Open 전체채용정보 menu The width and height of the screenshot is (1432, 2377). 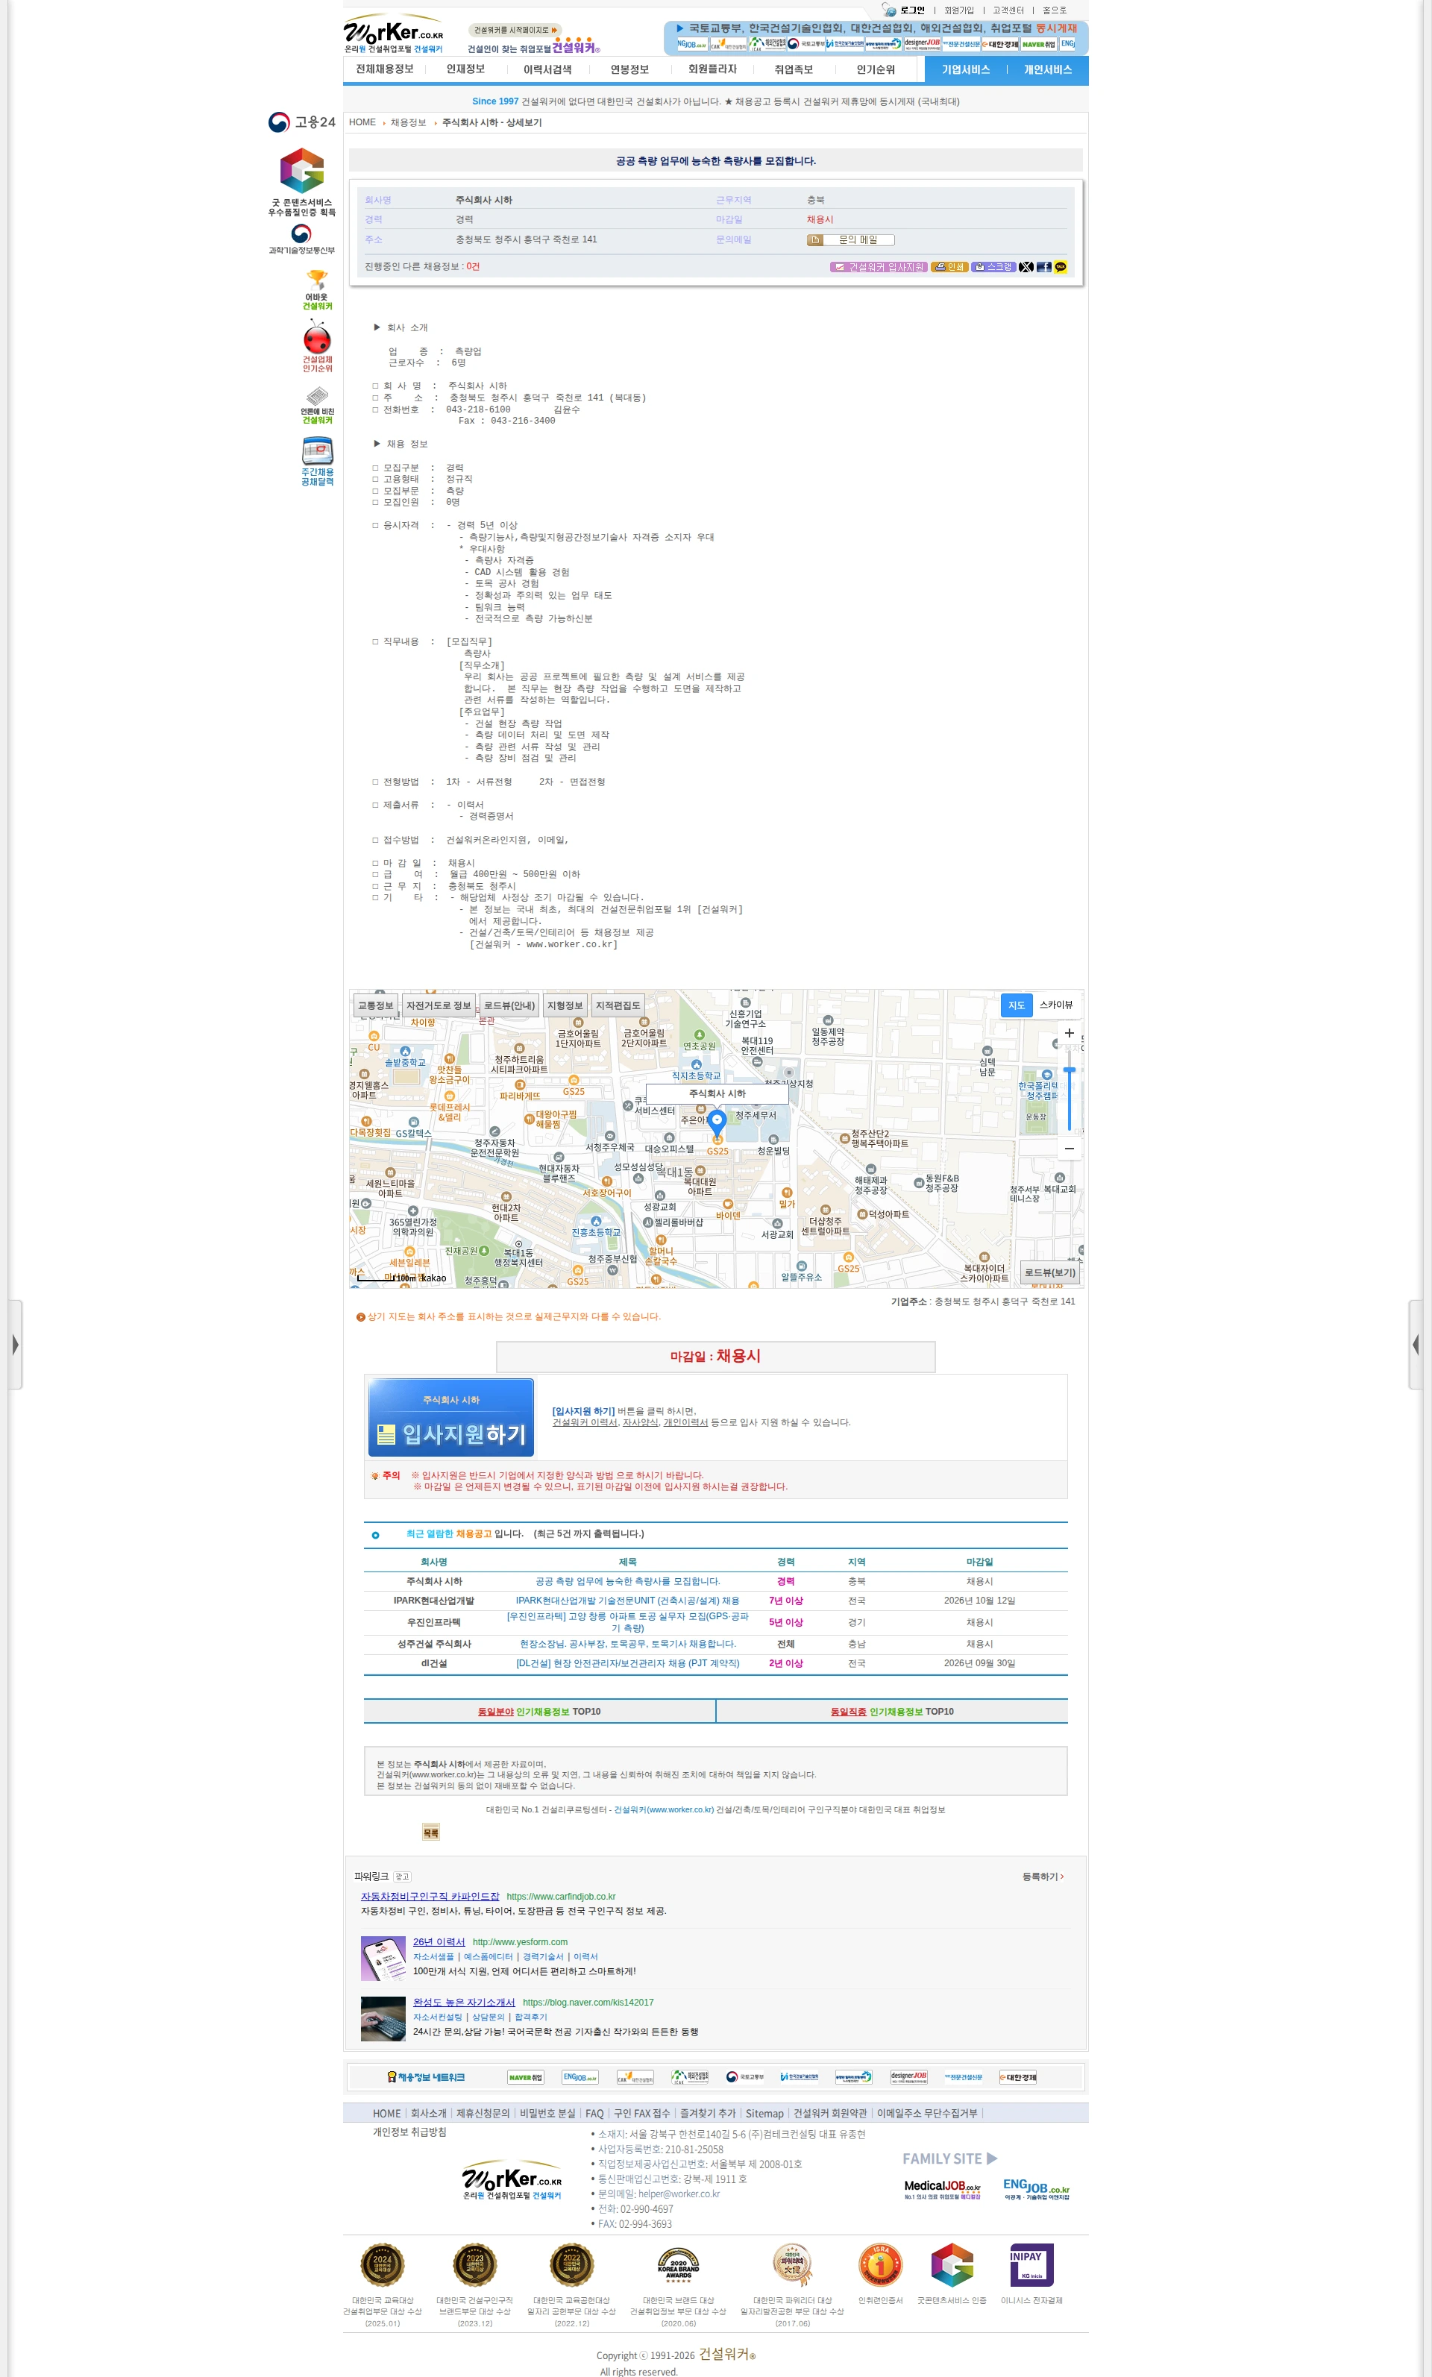pos(384,69)
